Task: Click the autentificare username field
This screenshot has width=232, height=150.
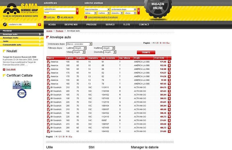Action: (60, 9)
